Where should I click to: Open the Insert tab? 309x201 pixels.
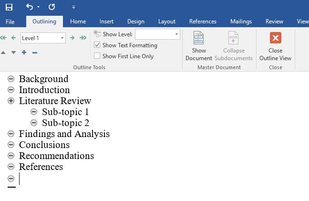106,21
